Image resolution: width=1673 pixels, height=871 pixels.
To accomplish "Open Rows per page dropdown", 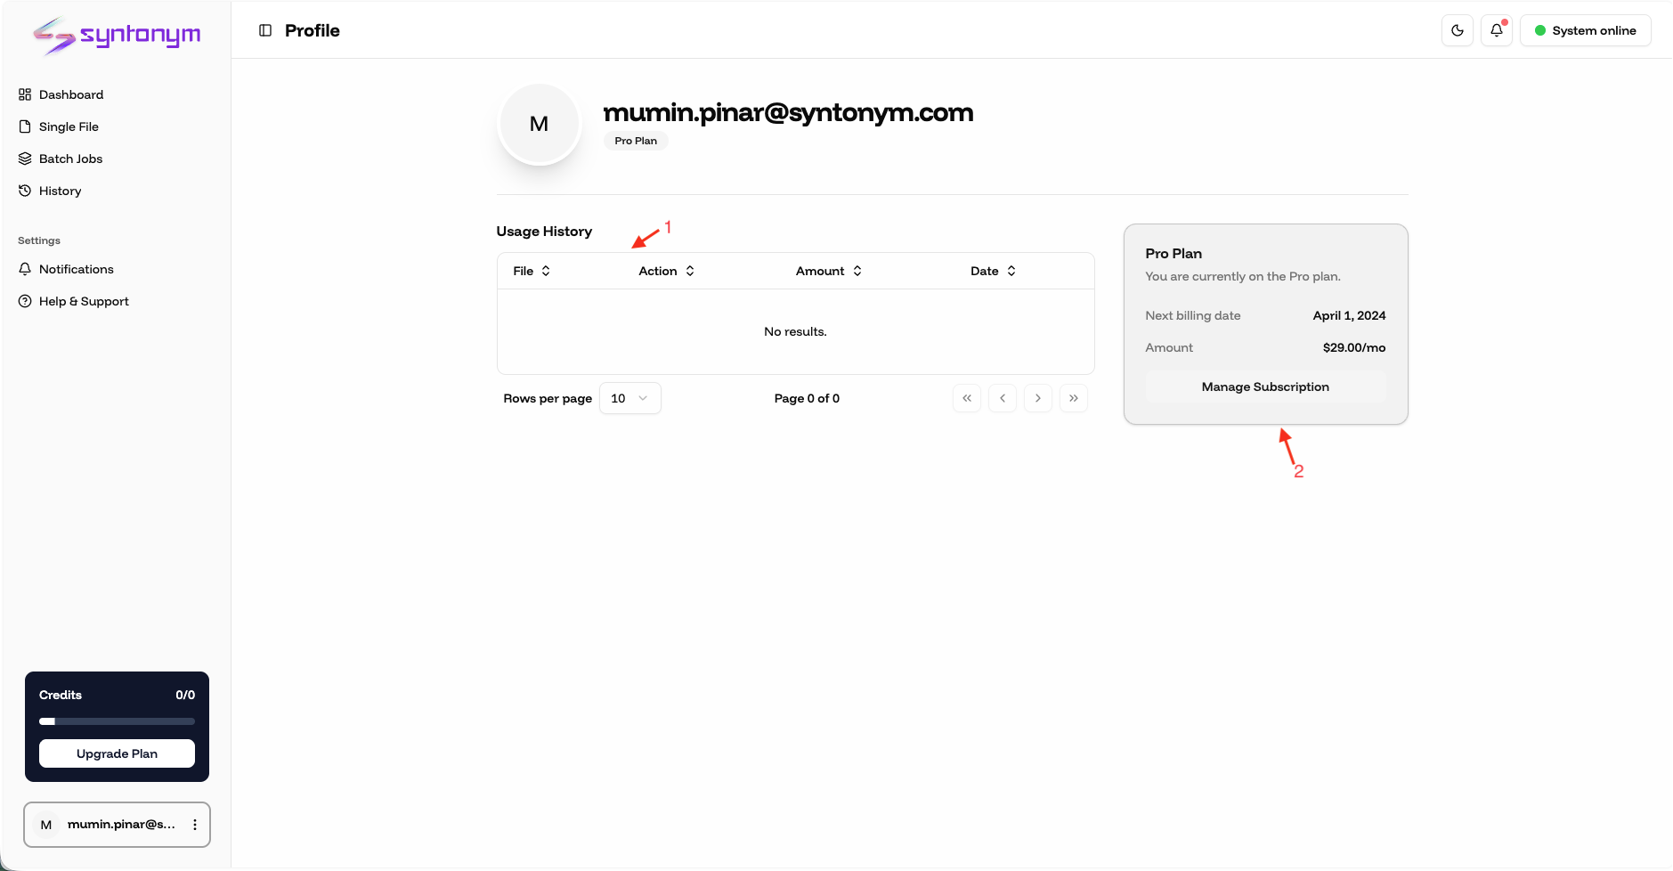I will (x=629, y=398).
